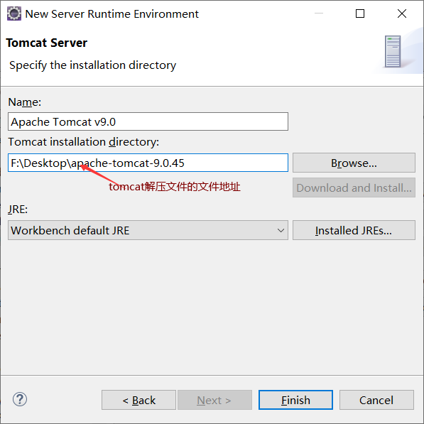424x424 pixels.
Task: Go back with the < Back button
Action: 138,400
